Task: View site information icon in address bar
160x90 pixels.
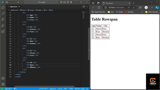Action: 105,7
